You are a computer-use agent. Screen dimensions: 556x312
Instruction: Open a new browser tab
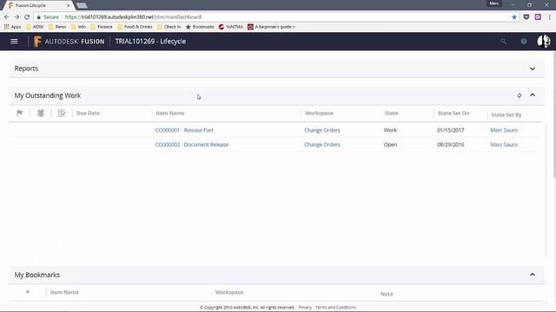tap(82, 5)
